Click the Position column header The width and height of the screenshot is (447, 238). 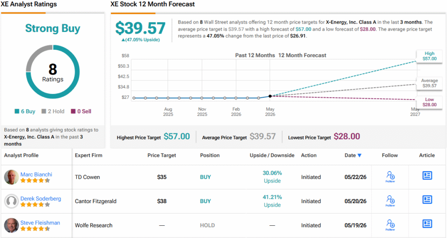210,155
